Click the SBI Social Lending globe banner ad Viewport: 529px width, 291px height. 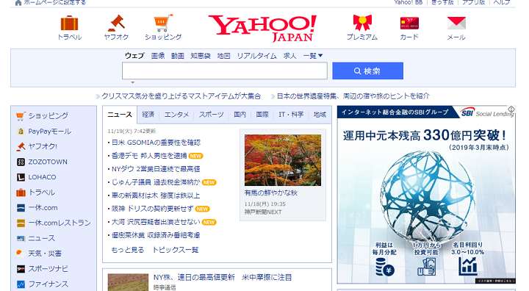click(x=426, y=195)
